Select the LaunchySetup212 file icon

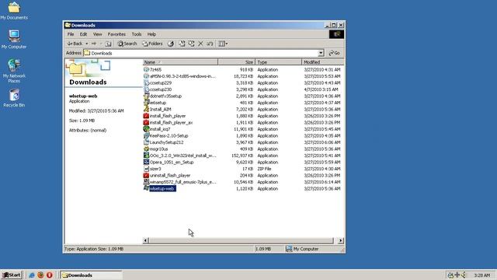[146, 142]
